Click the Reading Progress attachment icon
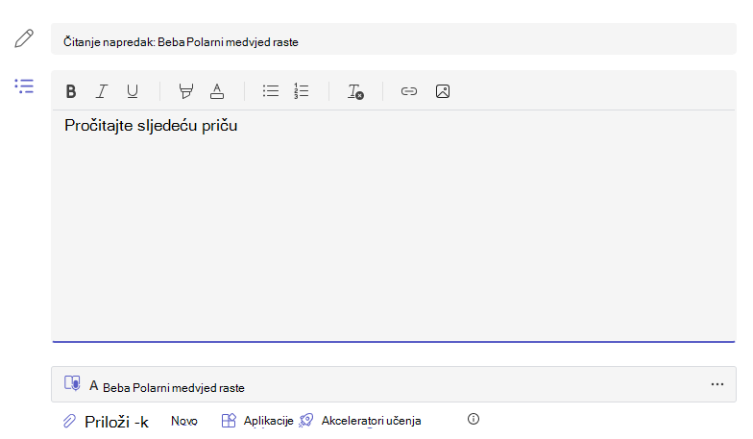The width and height of the screenshot is (753, 439). 73,383
